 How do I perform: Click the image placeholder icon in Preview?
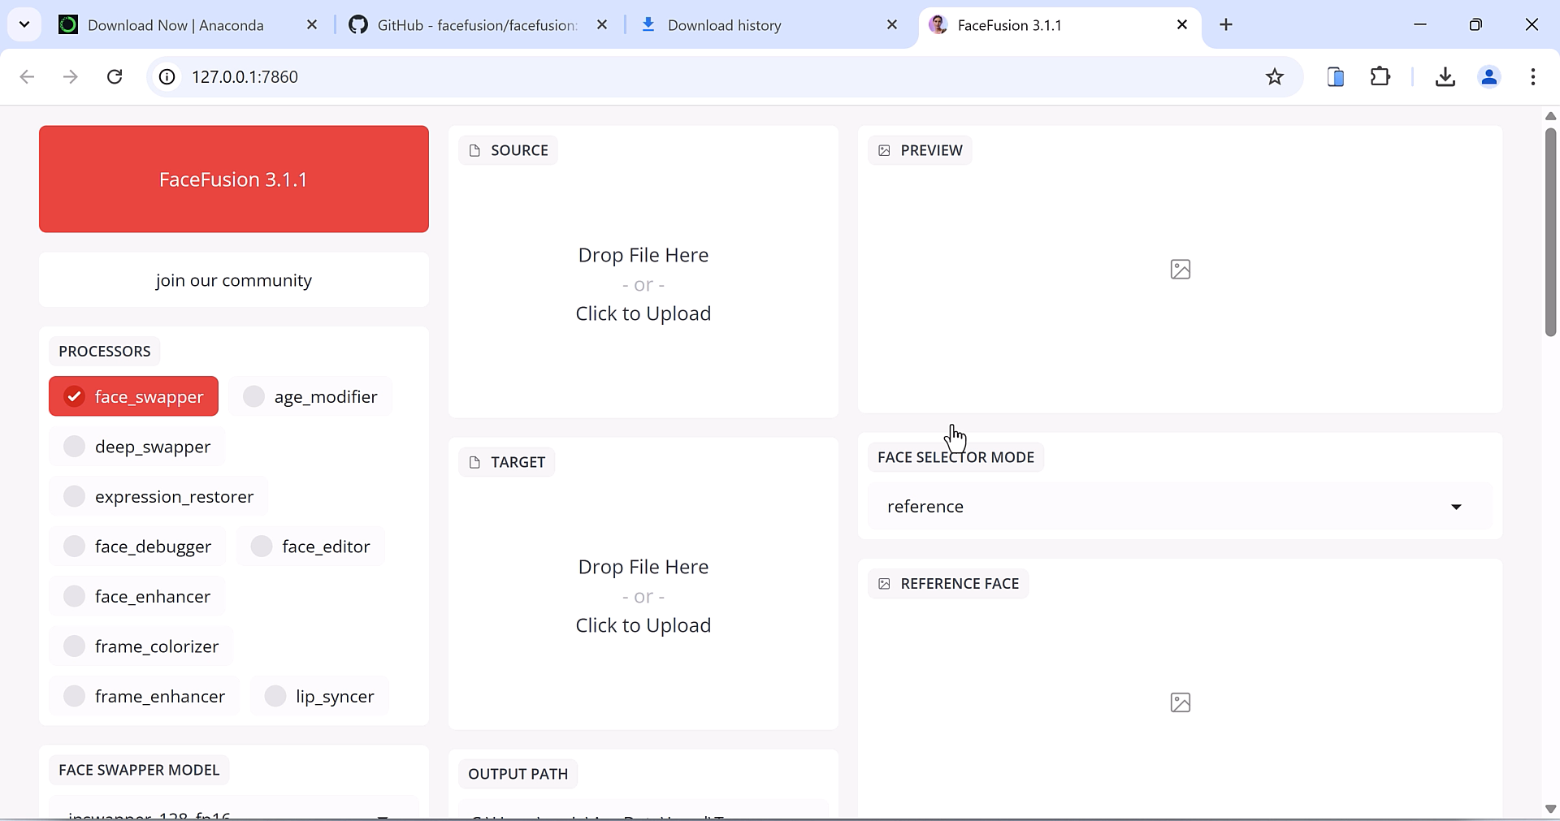[x=1181, y=269]
